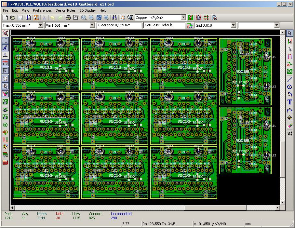Zoom out of the board
The width and height of the screenshot is (295, 228).
pos(91,18)
